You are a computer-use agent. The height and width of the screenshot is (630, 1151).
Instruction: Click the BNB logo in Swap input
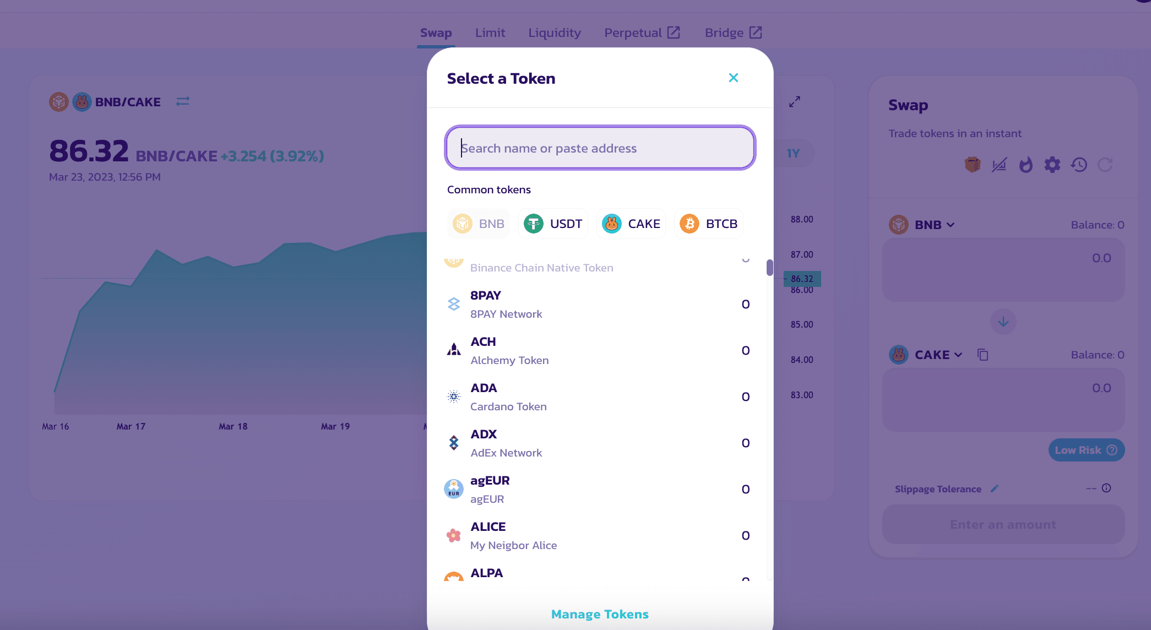tap(899, 225)
